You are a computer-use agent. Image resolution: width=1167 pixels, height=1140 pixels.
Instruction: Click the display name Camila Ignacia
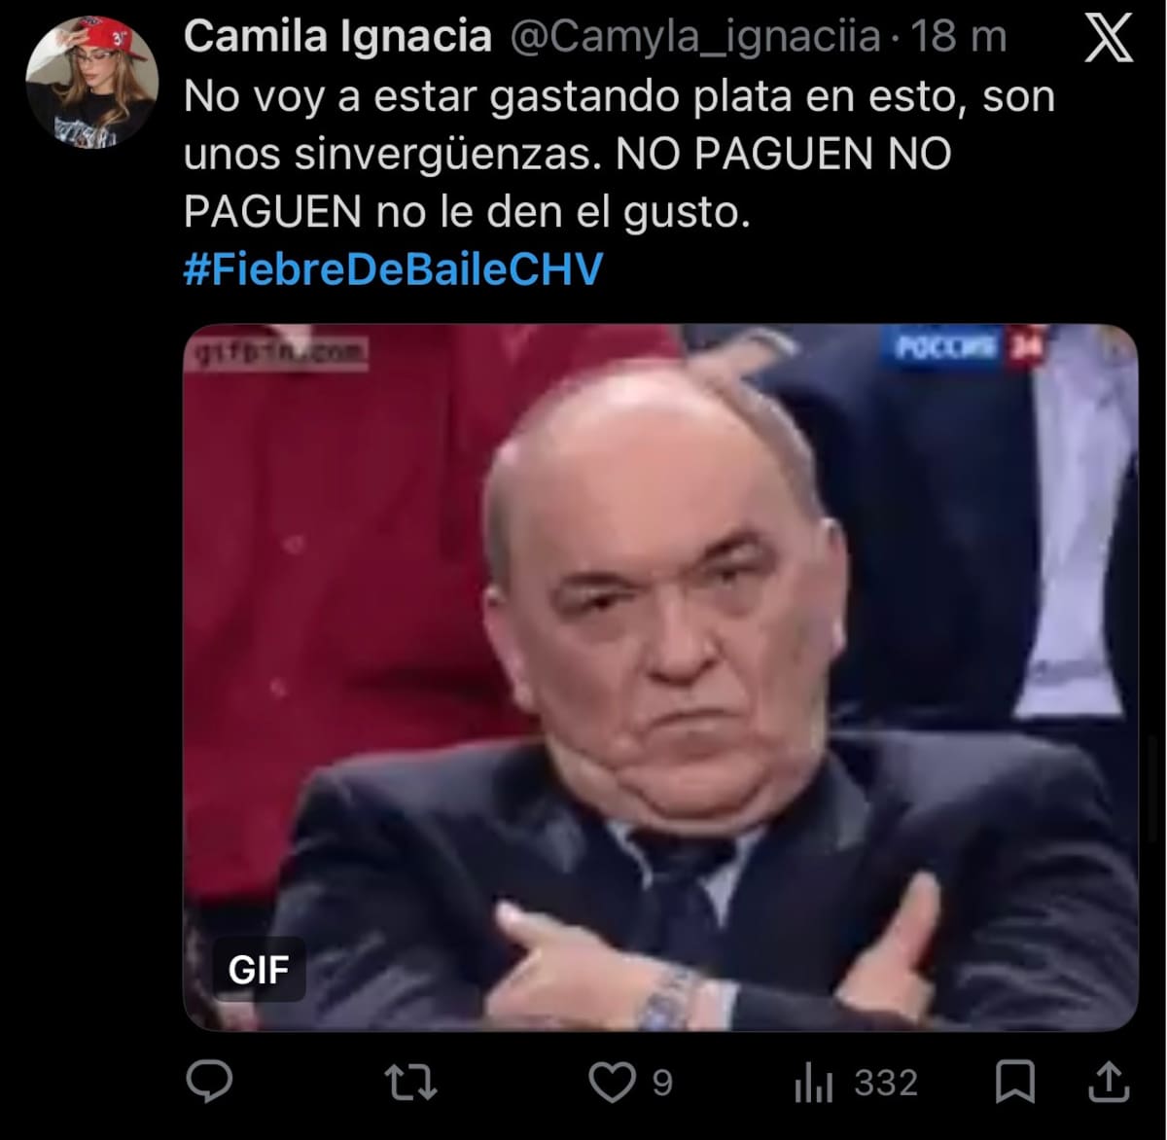[x=337, y=37]
